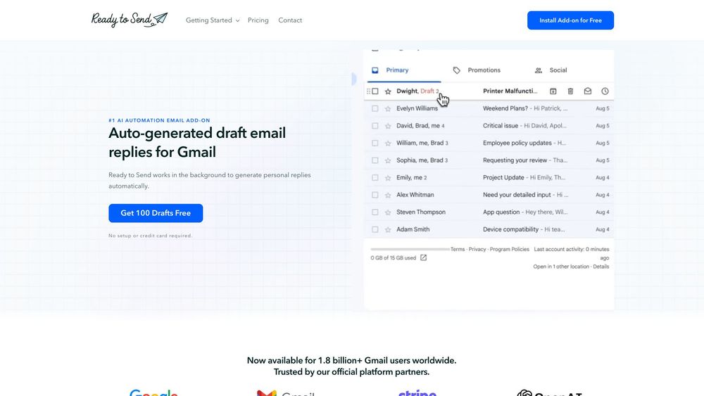Star the Evelyn Williams email

[x=388, y=108]
